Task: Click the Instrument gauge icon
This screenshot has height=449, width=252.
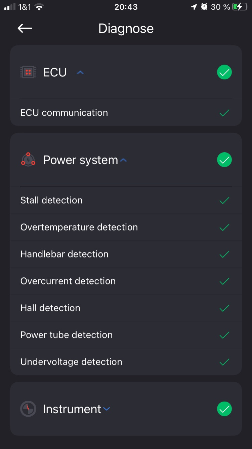Action: [x=28, y=409]
